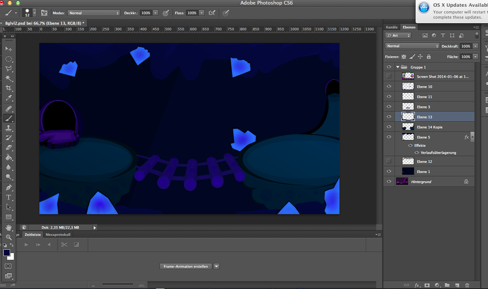Activate the Hand tool
This screenshot has width=488, height=289.
9,227
